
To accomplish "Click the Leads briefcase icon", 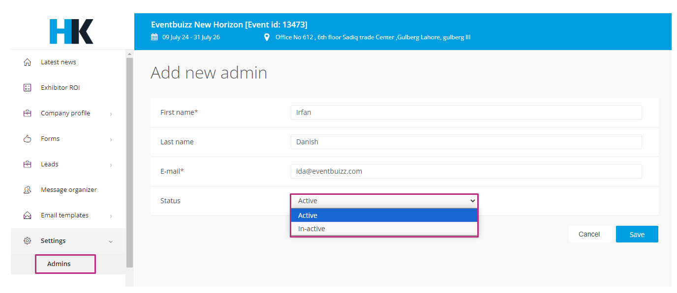I will (x=28, y=164).
